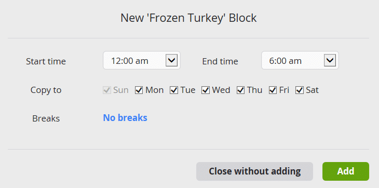Viewport: 379px width, 188px height.
Task: Click the Fri day label
Action: pos(284,90)
